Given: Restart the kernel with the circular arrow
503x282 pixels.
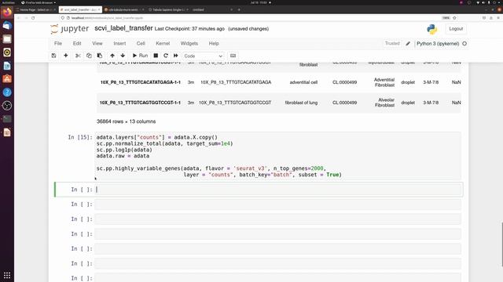Looking at the screenshot, I should (166, 56).
